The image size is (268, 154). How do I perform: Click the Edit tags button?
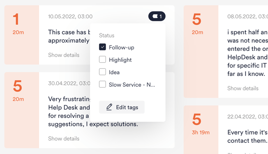(x=122, y=107)
